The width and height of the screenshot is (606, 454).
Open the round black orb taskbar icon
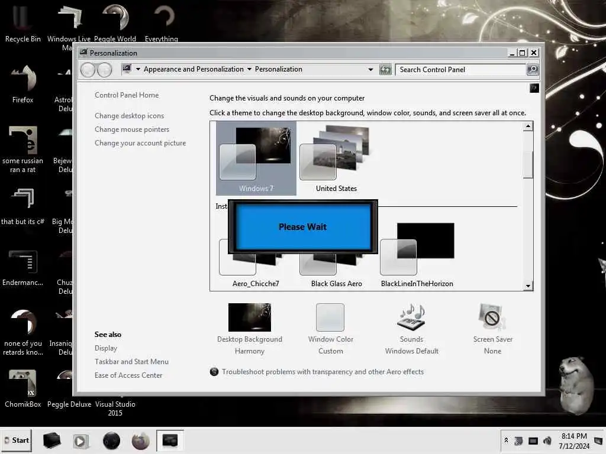click(x=111, y=440)
